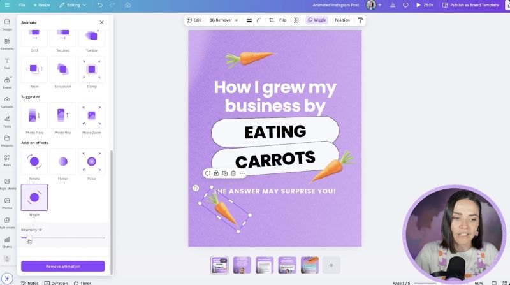Image resolution: width=510 pixels, height=285 pixels.
Task: Open the transparency checkerboard icon
Action: pos(296,20)
